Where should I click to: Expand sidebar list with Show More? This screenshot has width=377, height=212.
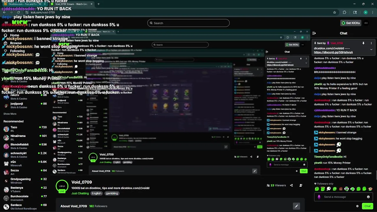coord(10,114)
